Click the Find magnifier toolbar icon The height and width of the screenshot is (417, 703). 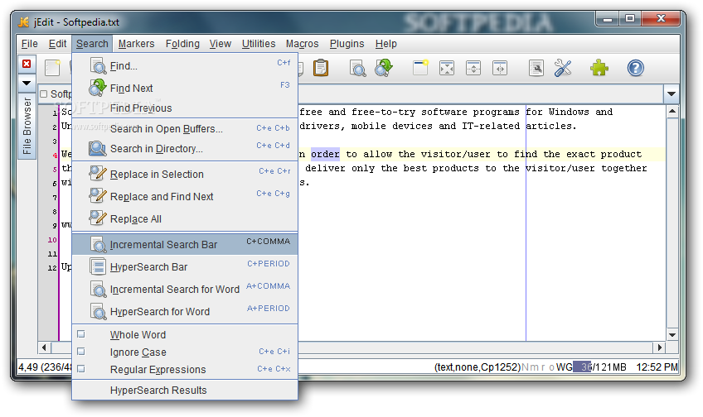[357, 68]
